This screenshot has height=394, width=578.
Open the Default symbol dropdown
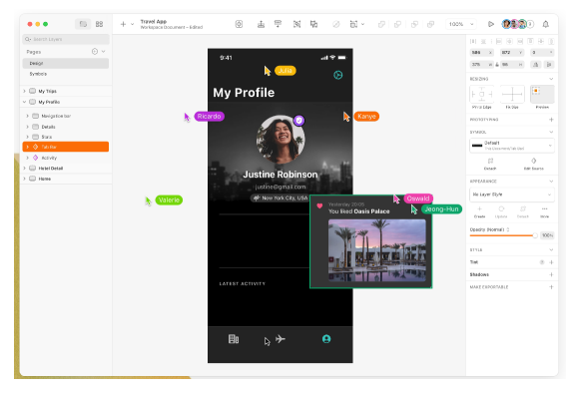(x=512, y=146)
